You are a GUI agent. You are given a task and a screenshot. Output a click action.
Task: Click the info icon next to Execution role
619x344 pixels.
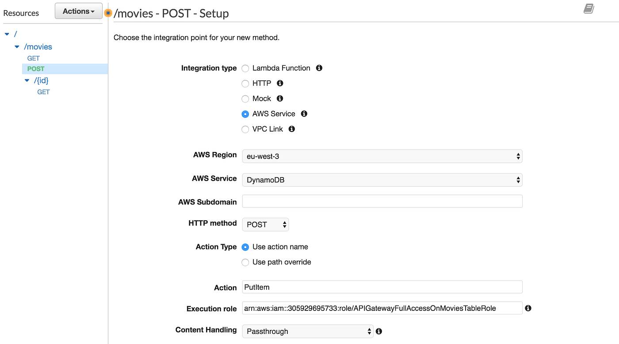click(528, 308)
